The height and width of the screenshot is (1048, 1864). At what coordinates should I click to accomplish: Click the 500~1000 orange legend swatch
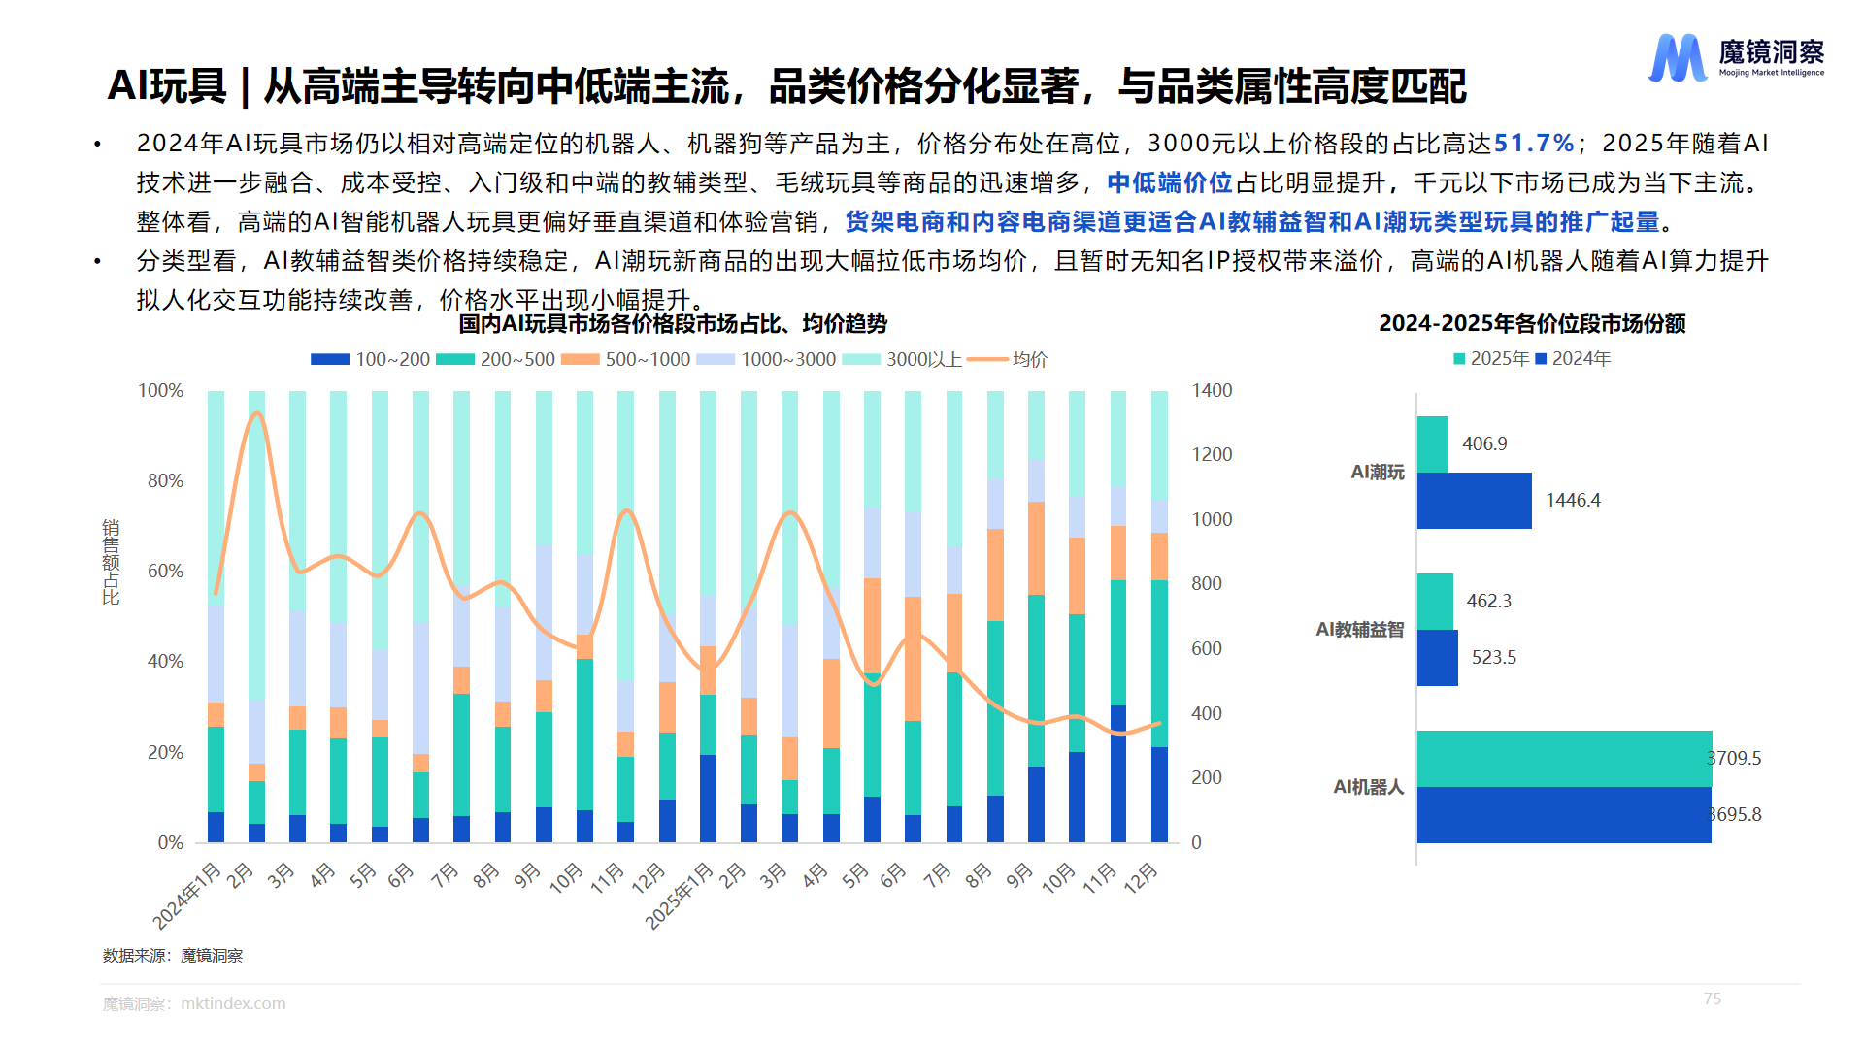(580, 359)
